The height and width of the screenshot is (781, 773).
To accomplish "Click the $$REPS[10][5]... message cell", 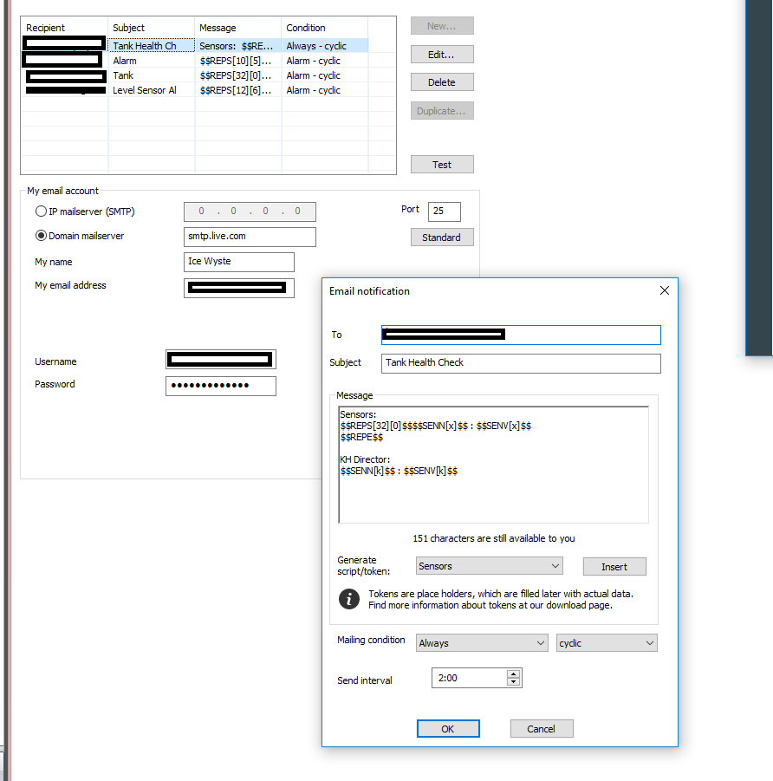I will pyautogui.click(x=238, y=61).
